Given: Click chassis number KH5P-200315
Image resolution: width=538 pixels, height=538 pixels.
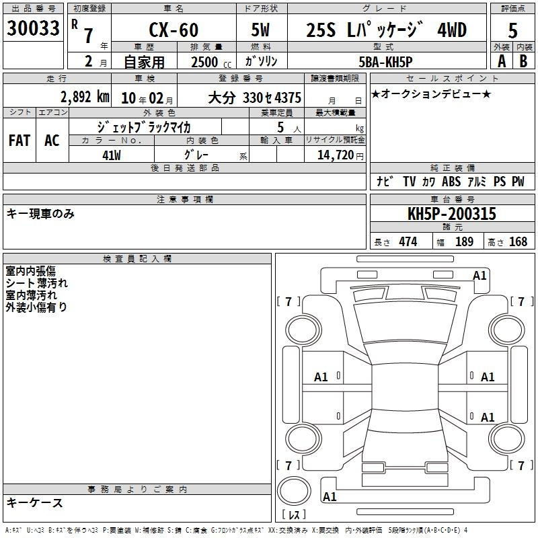Looking at the screenshot, I should (x=451, y=215).
